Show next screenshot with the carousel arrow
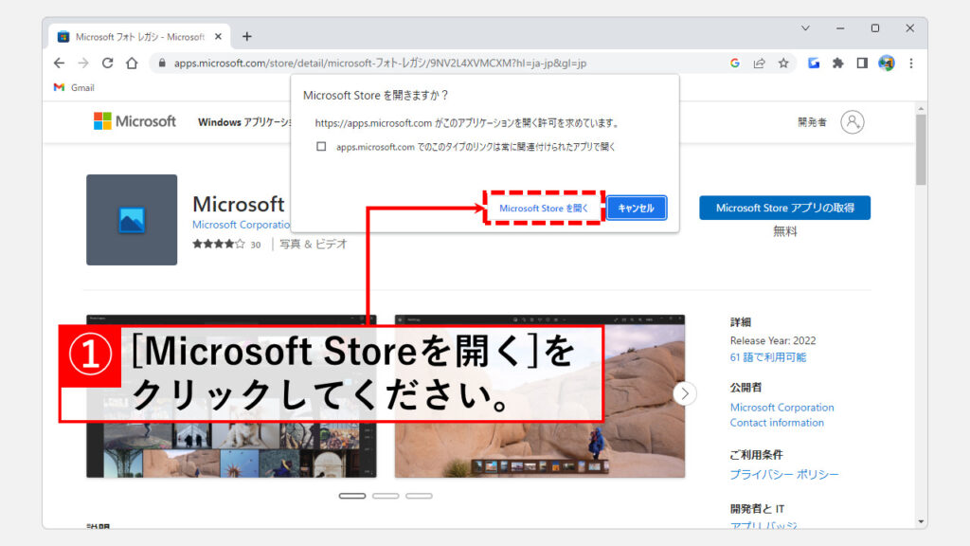The image size is (970, 546). pyautogui.click(x=685, y=393)
